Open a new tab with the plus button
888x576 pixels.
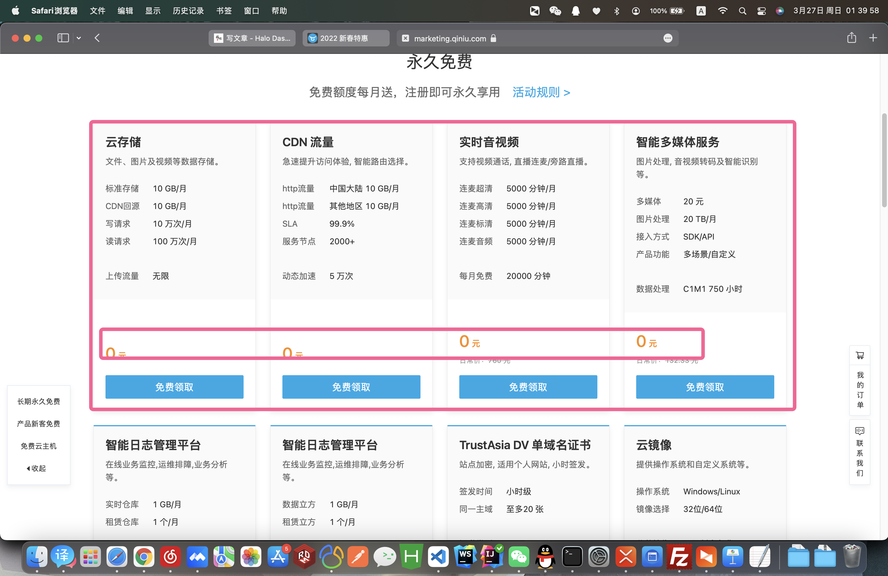click(873, 38)
